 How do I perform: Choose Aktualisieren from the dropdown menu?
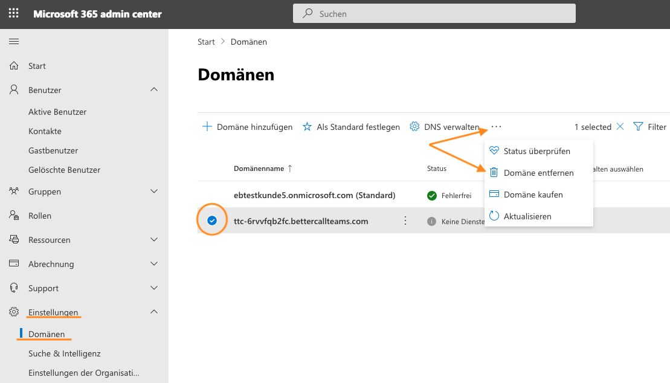point(539,216)
